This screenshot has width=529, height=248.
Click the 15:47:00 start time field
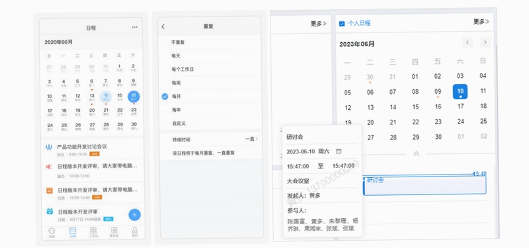coord(298,166)
